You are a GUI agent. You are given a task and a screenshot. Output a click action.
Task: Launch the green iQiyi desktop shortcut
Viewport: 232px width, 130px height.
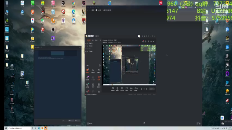coord(32,3)
